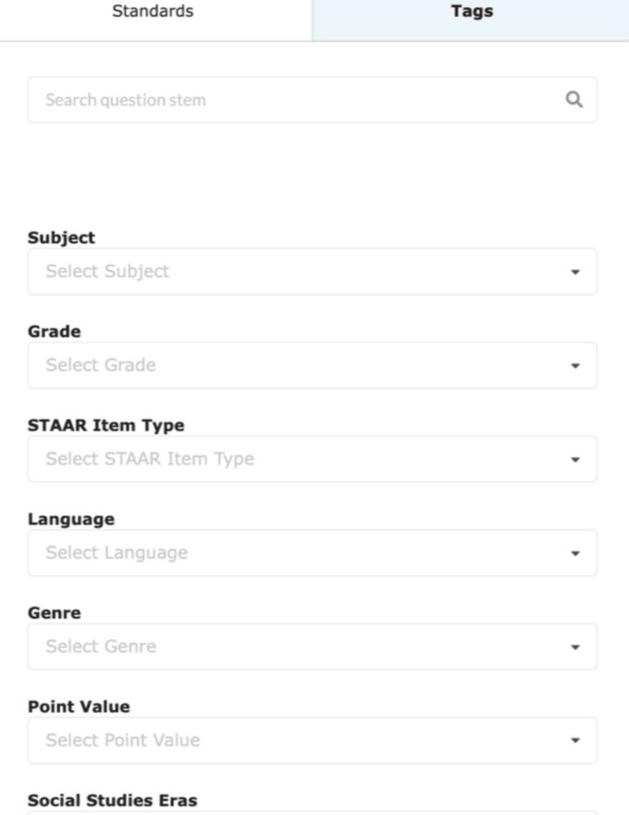Switch to the Standards tab
The image size is (629, 815).
click(153, 12)
